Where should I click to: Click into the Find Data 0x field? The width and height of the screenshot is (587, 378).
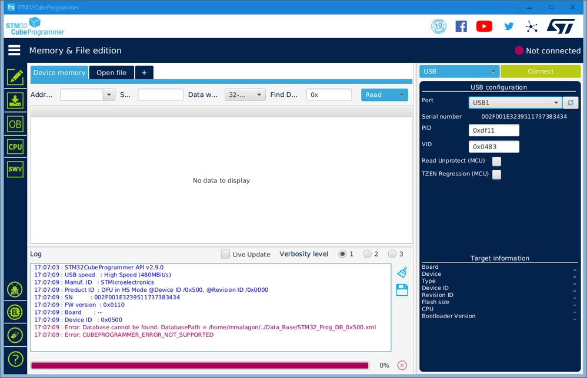point(329,95)
